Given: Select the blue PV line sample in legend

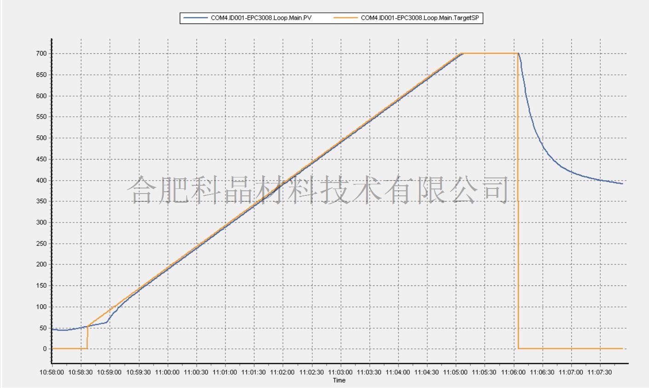Looking at the screenshot, I should coord(195,18).
